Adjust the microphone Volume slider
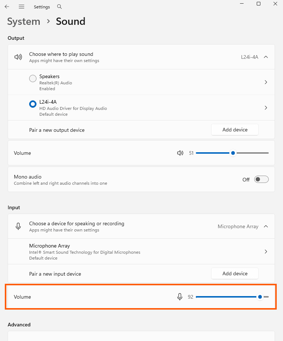283x341 pixels. point(260,297)
